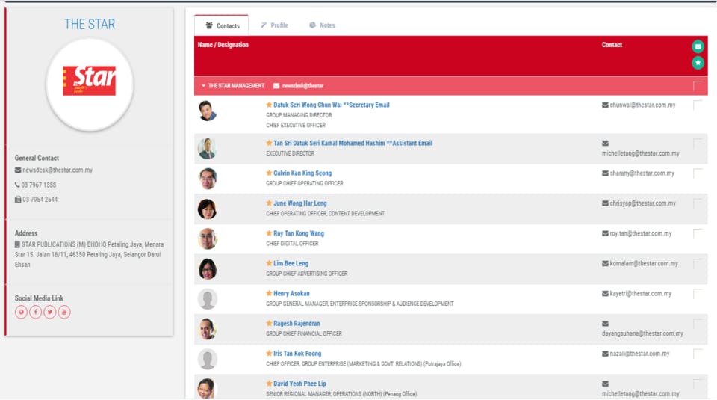717x400 pixels.
Task: Click the Contact column header
Action: coord(612,45)
